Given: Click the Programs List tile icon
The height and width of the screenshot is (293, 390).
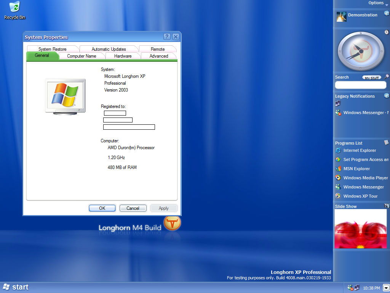Looking at the screenshot, I should tap(386, 142).
